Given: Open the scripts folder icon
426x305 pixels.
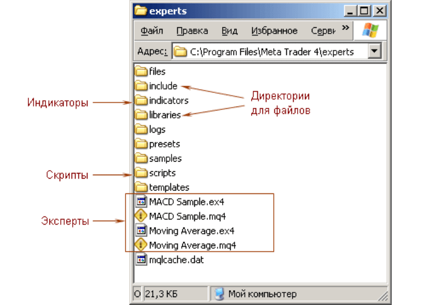Looking at the screenshot, I should (141, 173).
